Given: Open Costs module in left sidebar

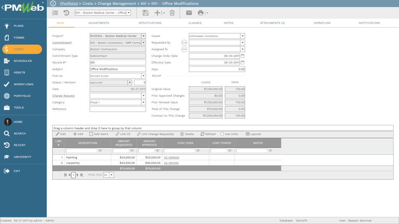Looking at the screenshot, I should tap(22, 49).
